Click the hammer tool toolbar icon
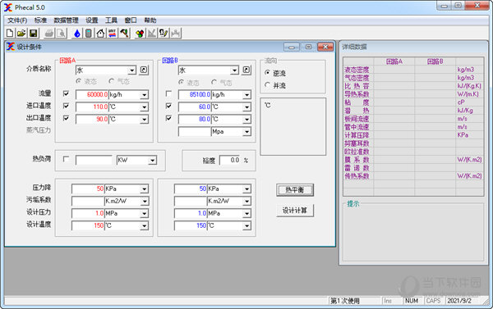493x309 pixels. [x=124, y=33]
